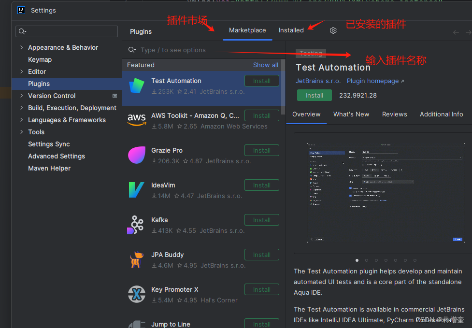Viewport: 472px width, 328px height.
Task: Open Advanced Settings page
Action: [57, 156]
